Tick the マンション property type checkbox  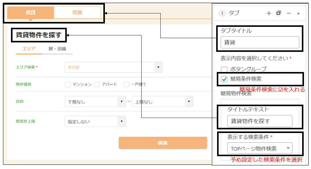(x=68, y=84)
